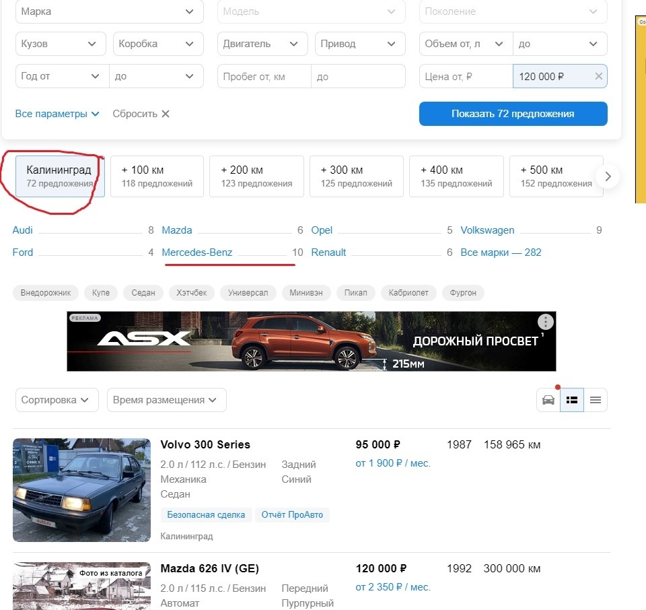Open the Audi brand link
Image resolution: width=646 pixels, height=610 pixels.
[23, 230]
